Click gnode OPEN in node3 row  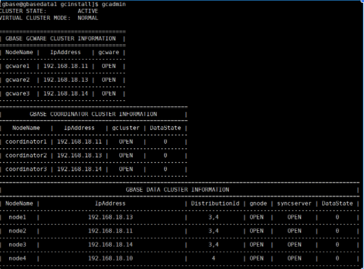(x=257, y=245)
